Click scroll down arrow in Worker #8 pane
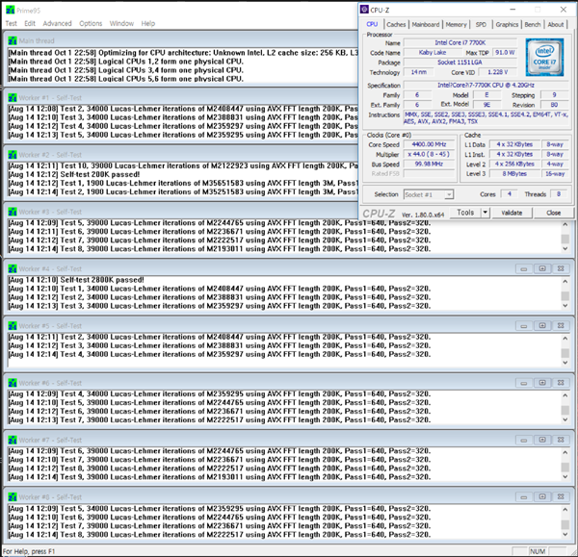Viewport: 578px width, 557px height. click(x=565, y=534)
